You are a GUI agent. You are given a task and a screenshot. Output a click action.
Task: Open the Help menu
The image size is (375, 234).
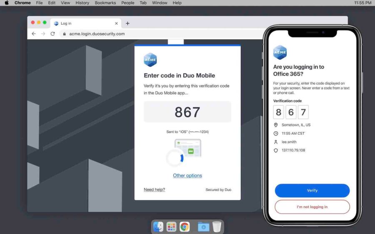click(177, 3)
